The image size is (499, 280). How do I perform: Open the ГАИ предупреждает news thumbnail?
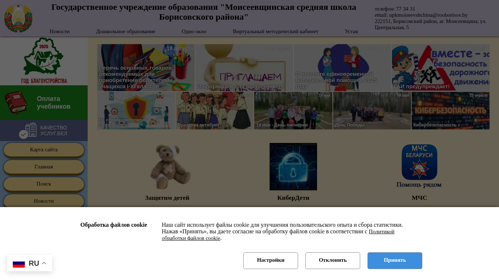point(441,67)
